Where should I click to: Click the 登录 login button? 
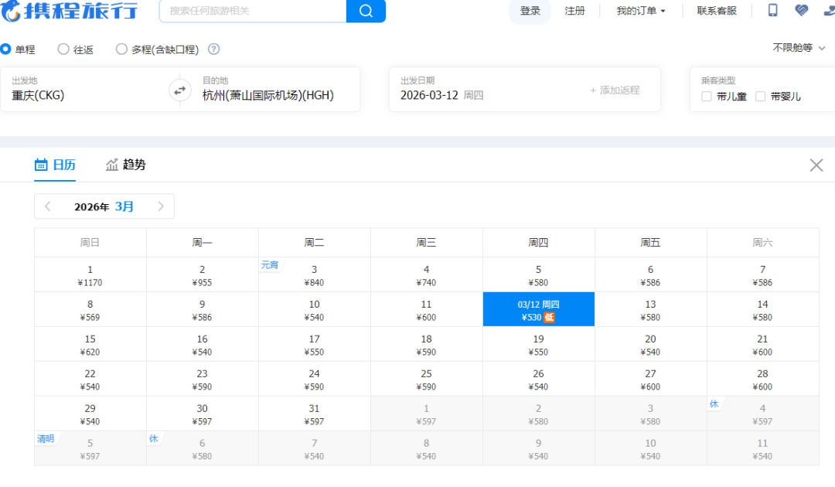530,11
